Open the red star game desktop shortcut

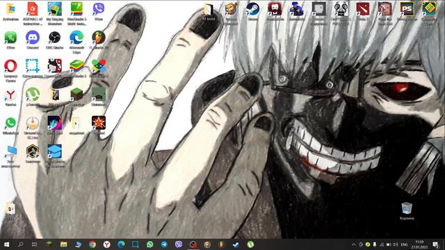click(99, 122)
